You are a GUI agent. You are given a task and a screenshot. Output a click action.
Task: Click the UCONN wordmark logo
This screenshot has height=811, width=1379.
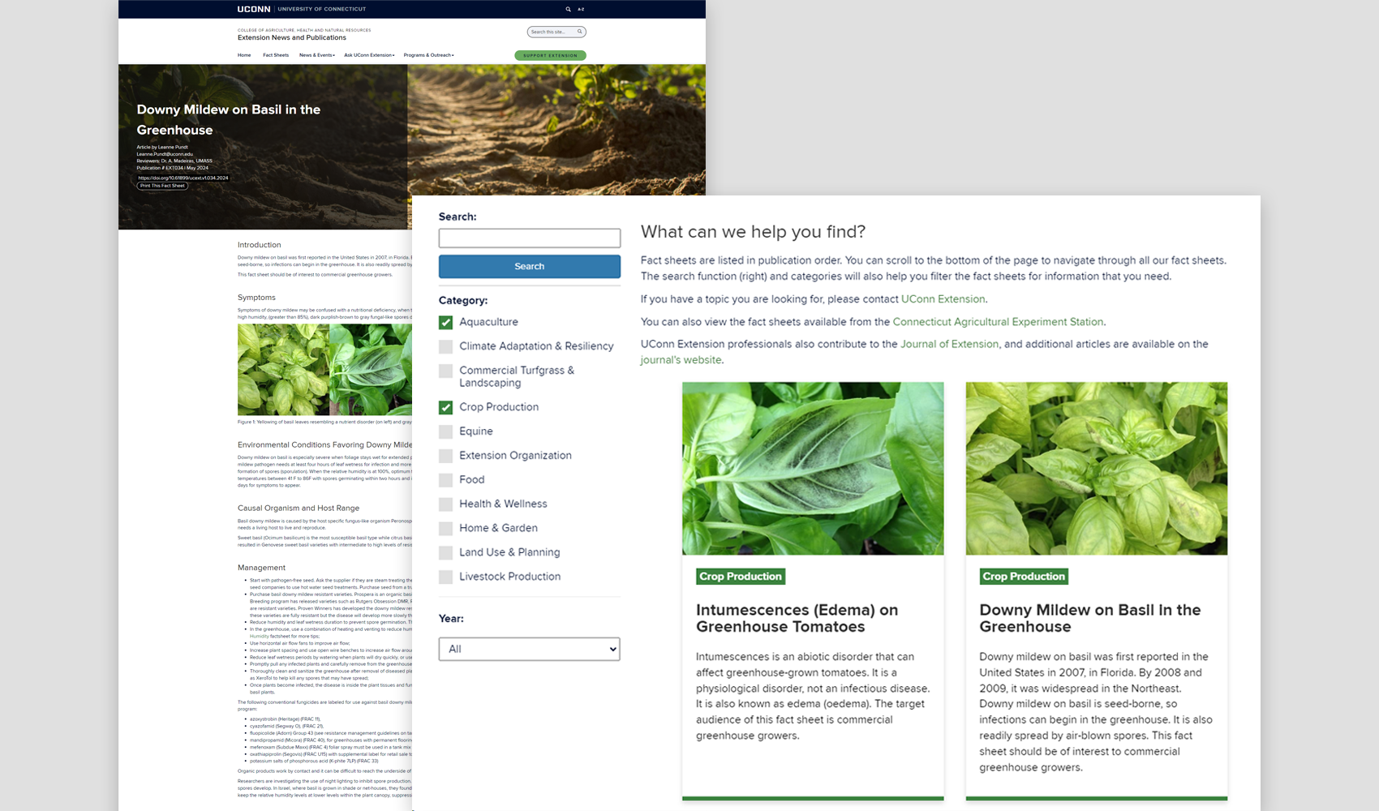coord(254,9)
